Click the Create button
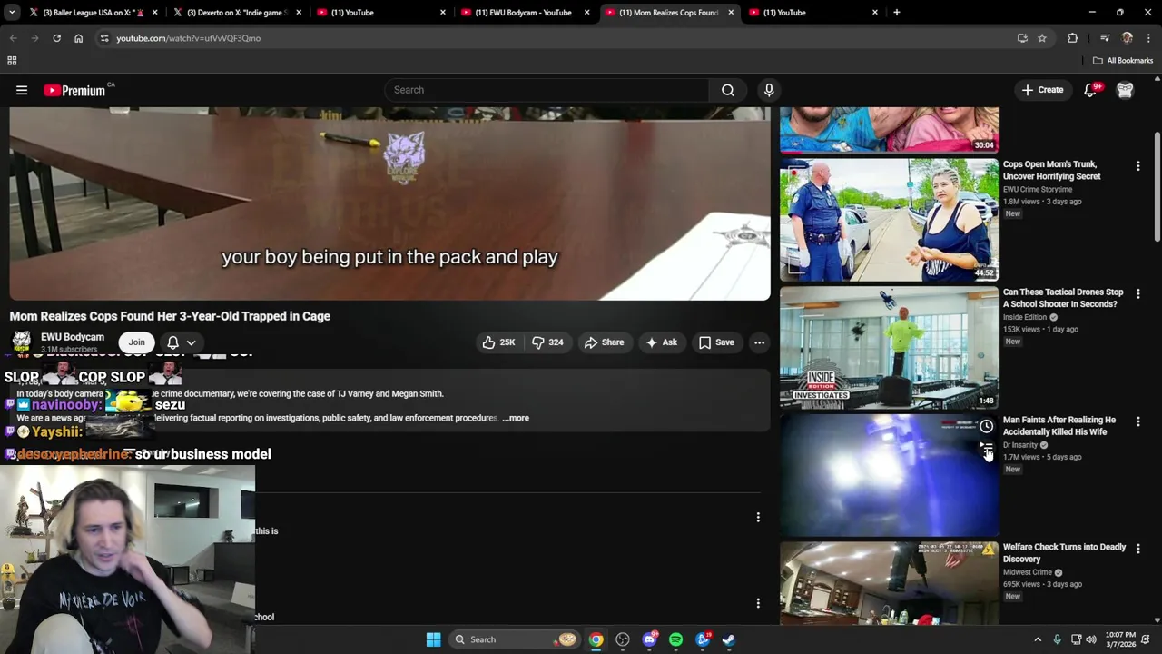This screenshot has height=654, width=1162. coord(1042,90)
